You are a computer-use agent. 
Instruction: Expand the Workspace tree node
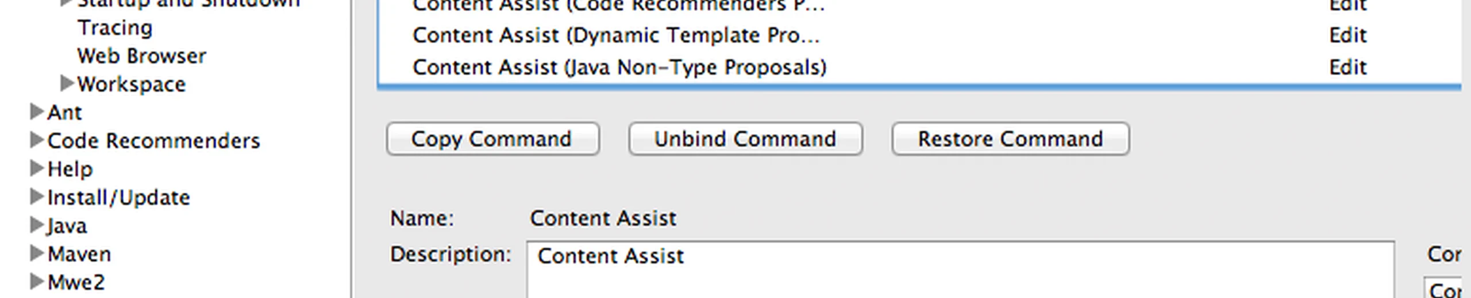[66, 84]
